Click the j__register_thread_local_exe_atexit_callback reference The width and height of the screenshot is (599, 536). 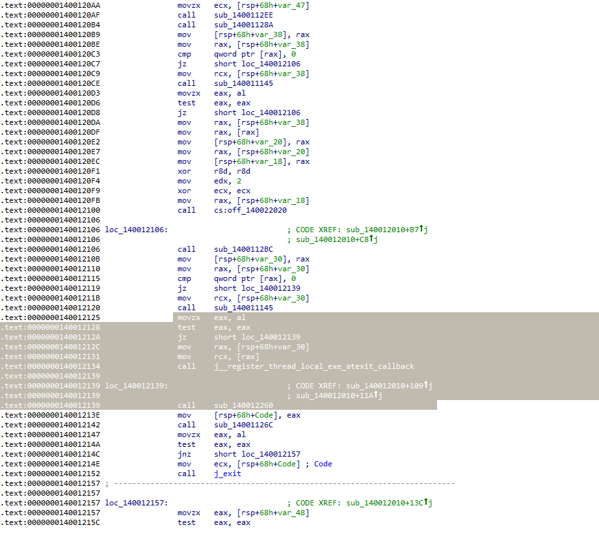[314, 366]
